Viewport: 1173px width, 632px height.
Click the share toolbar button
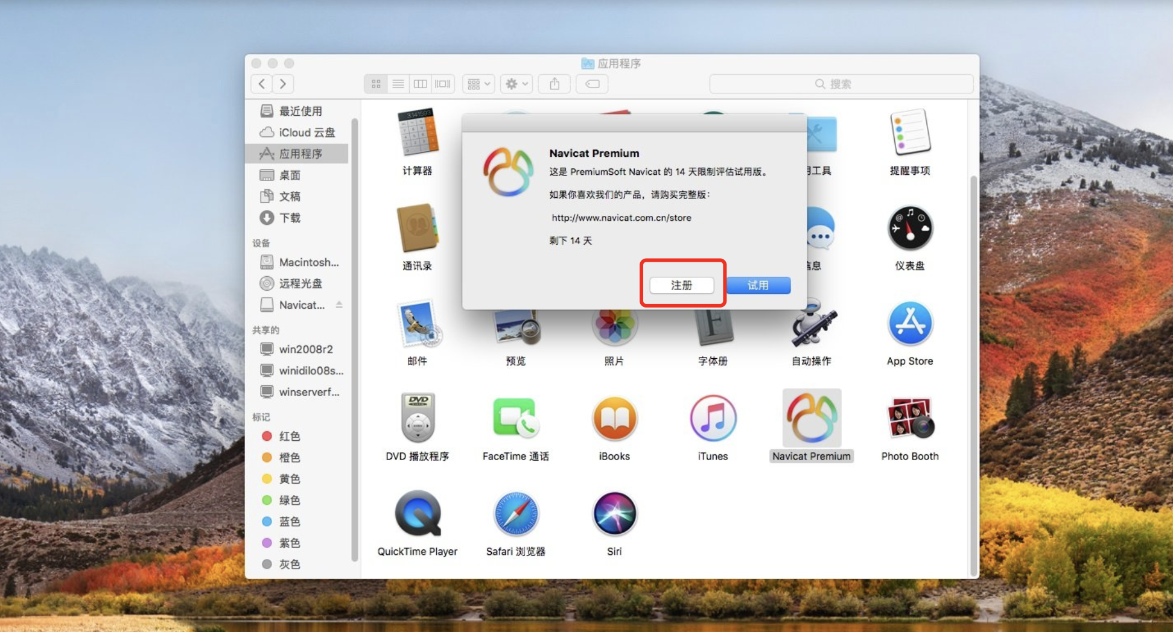(x=555, y=84)
